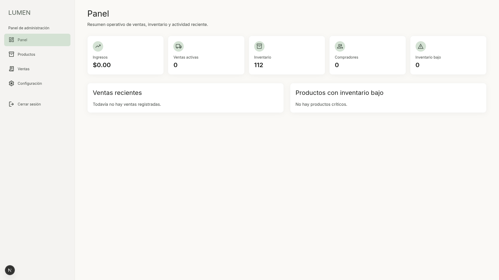
Task: Click the Ventas activas label
Action: click(x=186, y=57)
